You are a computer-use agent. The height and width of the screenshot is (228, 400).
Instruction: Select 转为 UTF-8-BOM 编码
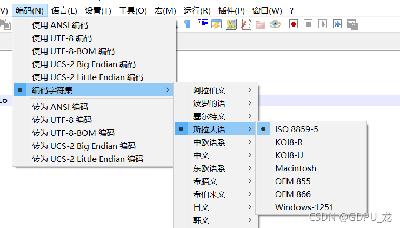94,133
